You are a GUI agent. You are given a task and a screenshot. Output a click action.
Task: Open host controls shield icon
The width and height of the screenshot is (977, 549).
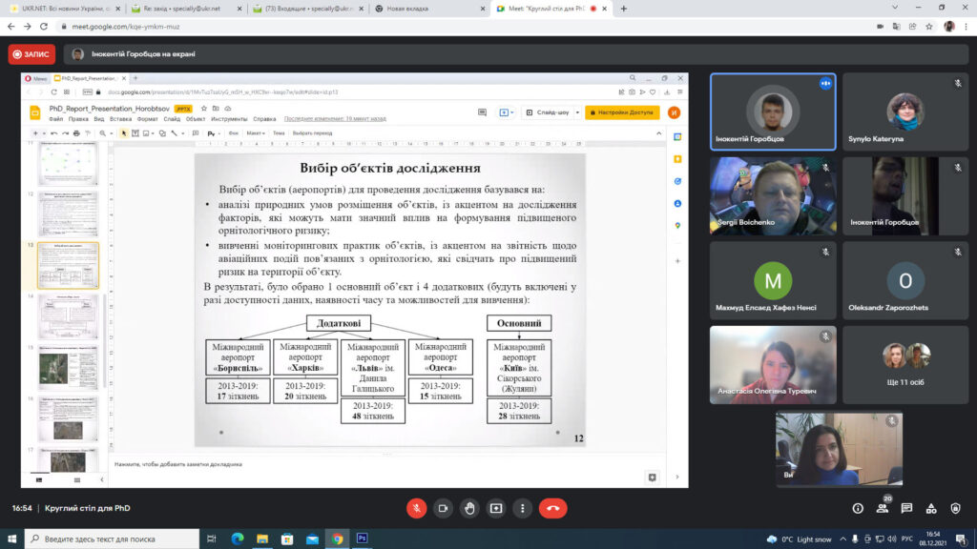click(x=956, y=509)
